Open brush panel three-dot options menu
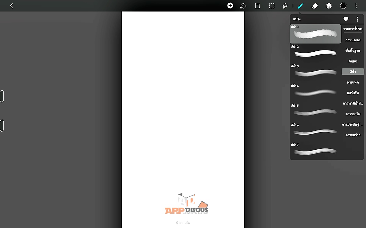This screenshot has width=366, height=228. point(357,19)
